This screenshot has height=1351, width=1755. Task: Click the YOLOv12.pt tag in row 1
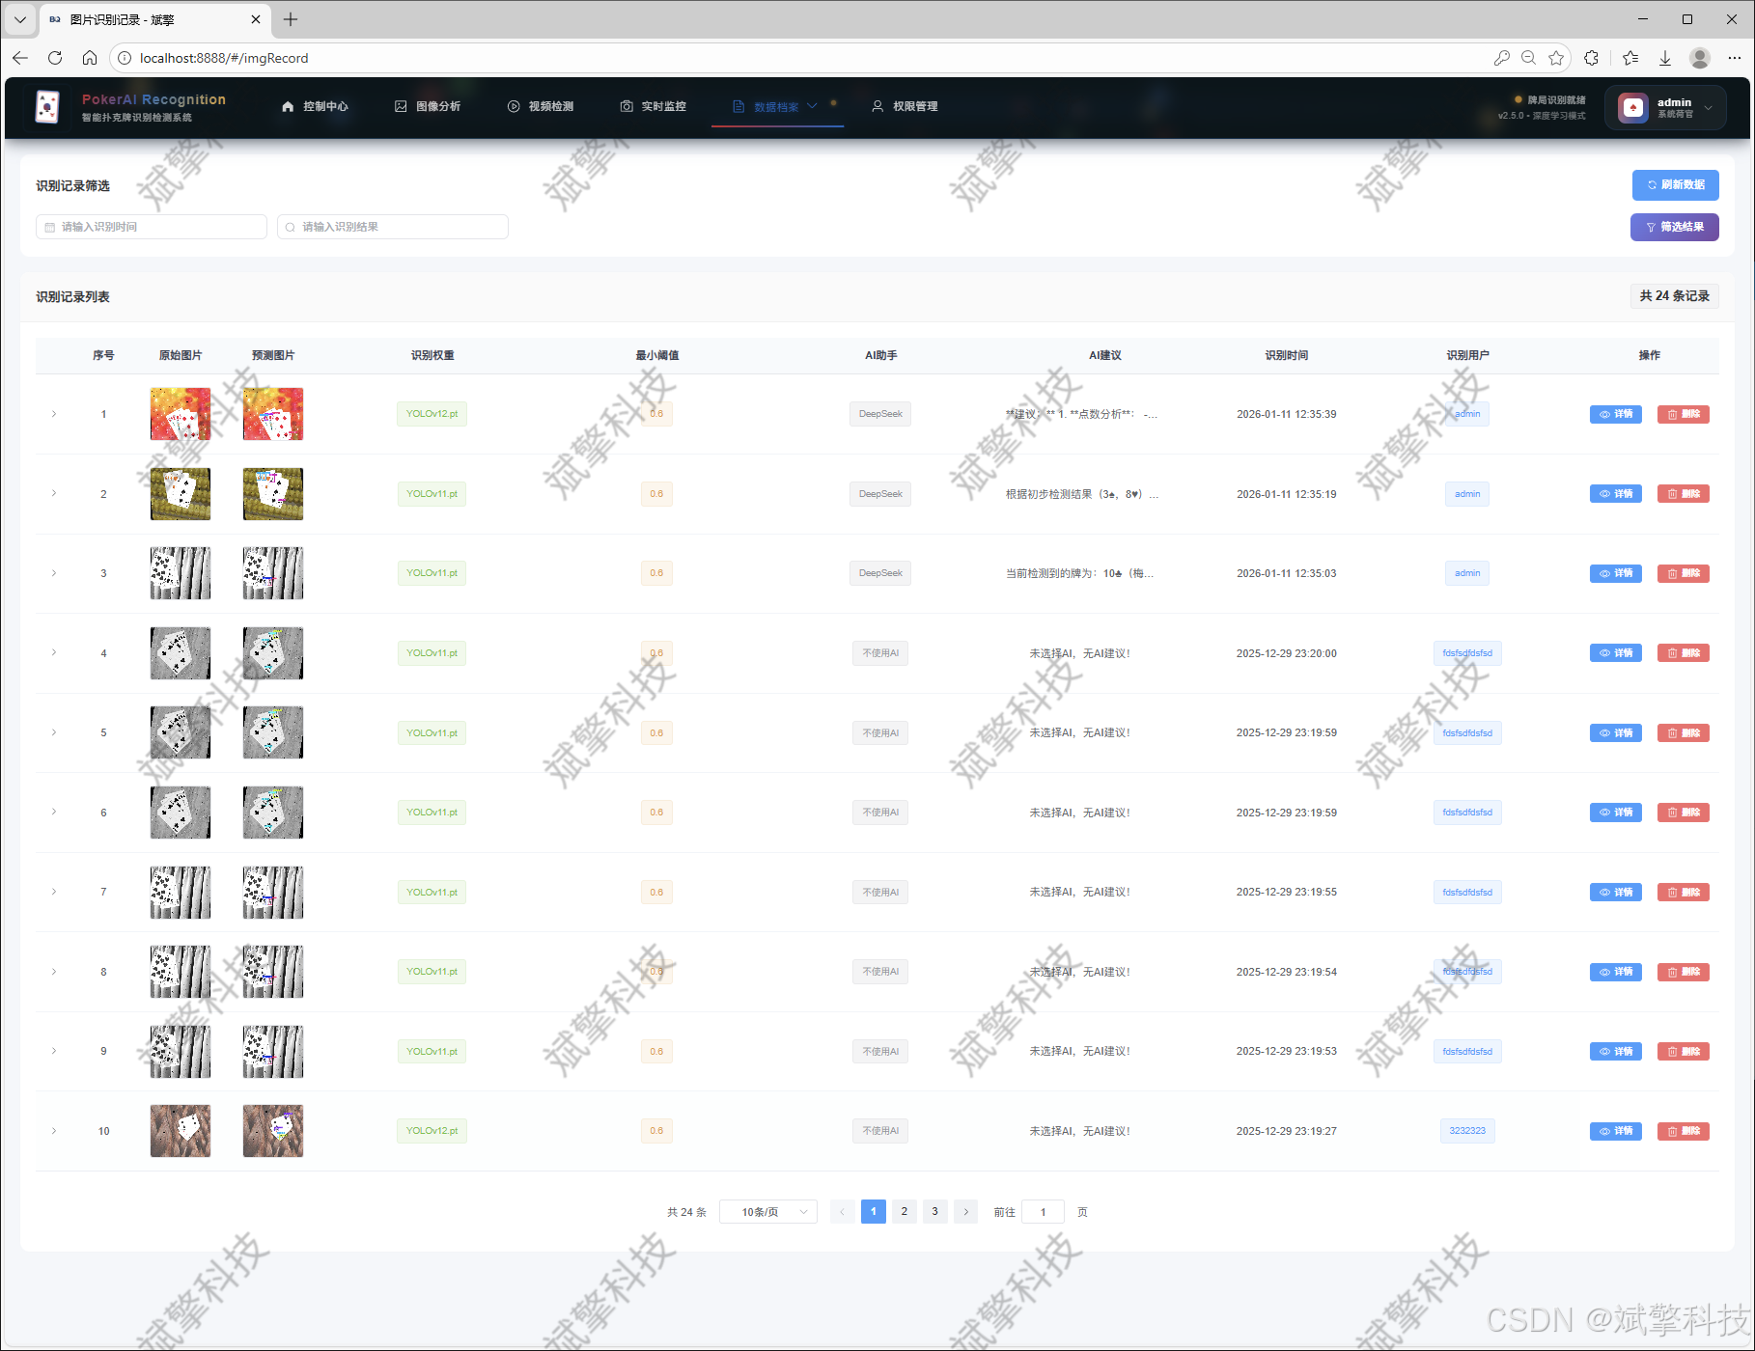point(432,414)
